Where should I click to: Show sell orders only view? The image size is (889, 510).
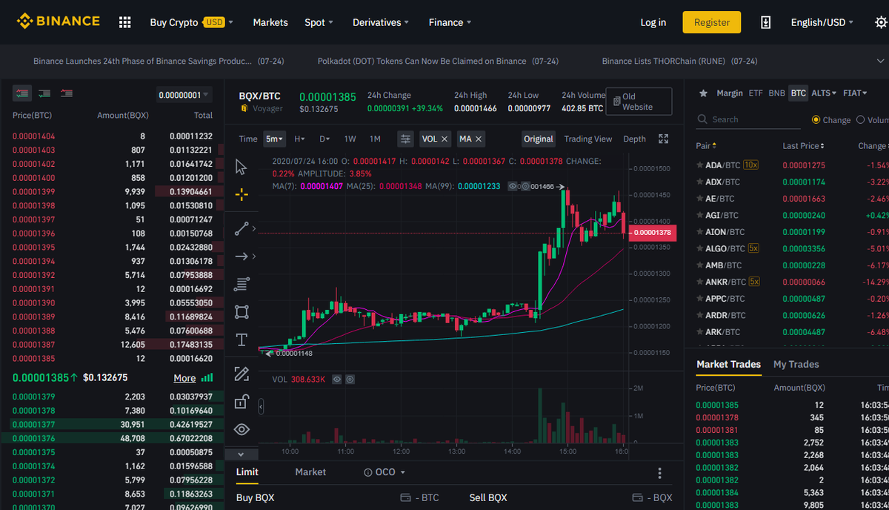(67, 93)
